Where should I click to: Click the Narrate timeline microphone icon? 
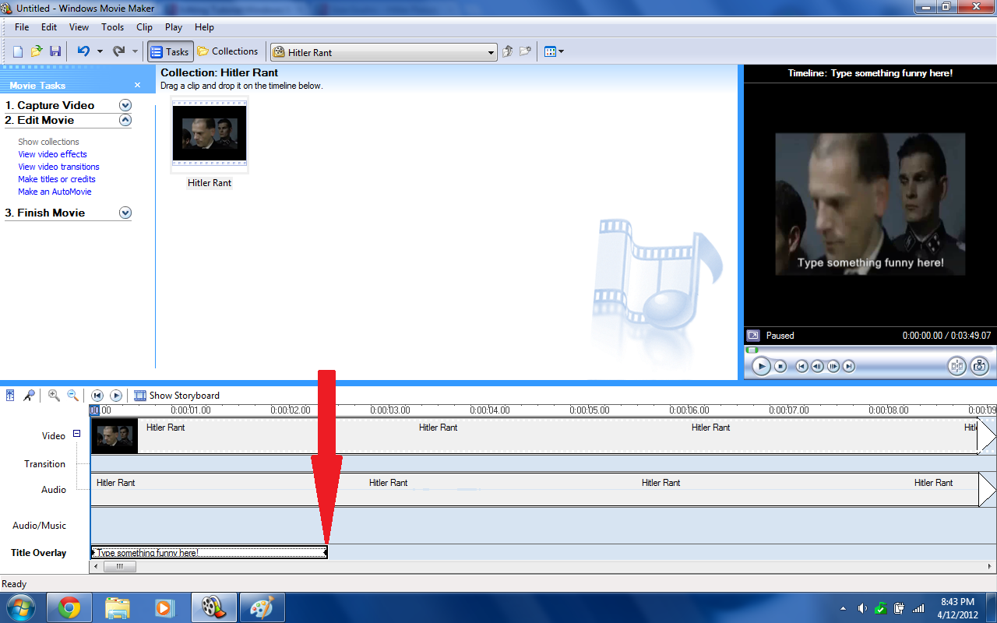tap(29, 396)
